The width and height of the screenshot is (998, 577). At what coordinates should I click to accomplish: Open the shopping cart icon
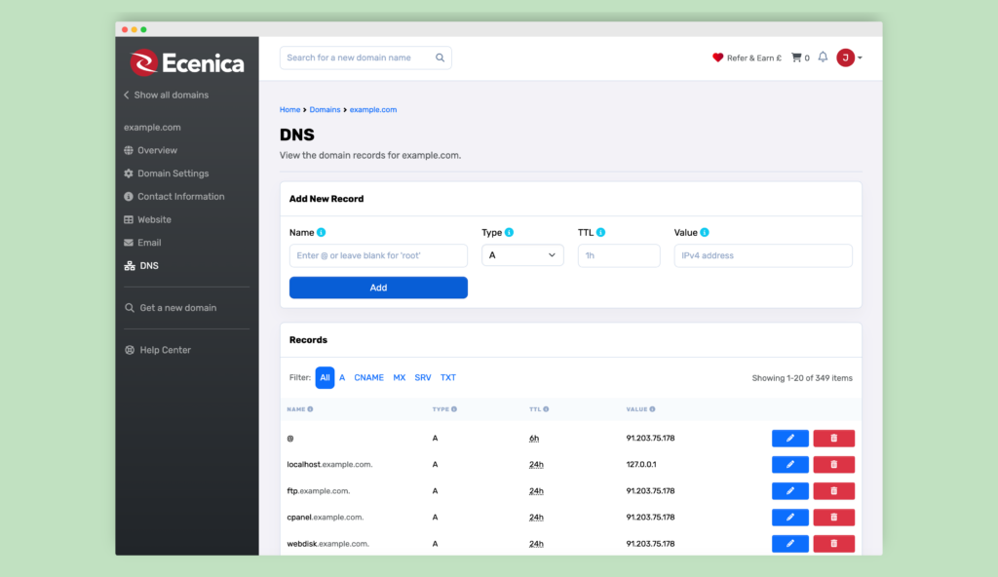point(796,58)
